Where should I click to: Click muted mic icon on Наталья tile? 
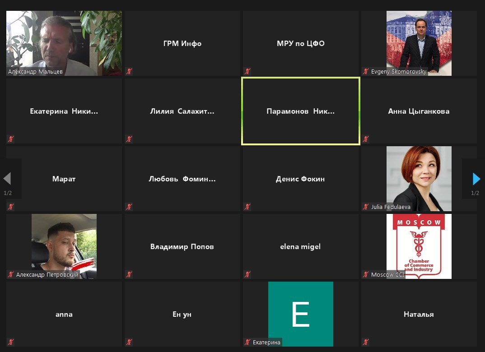[366, 342]
